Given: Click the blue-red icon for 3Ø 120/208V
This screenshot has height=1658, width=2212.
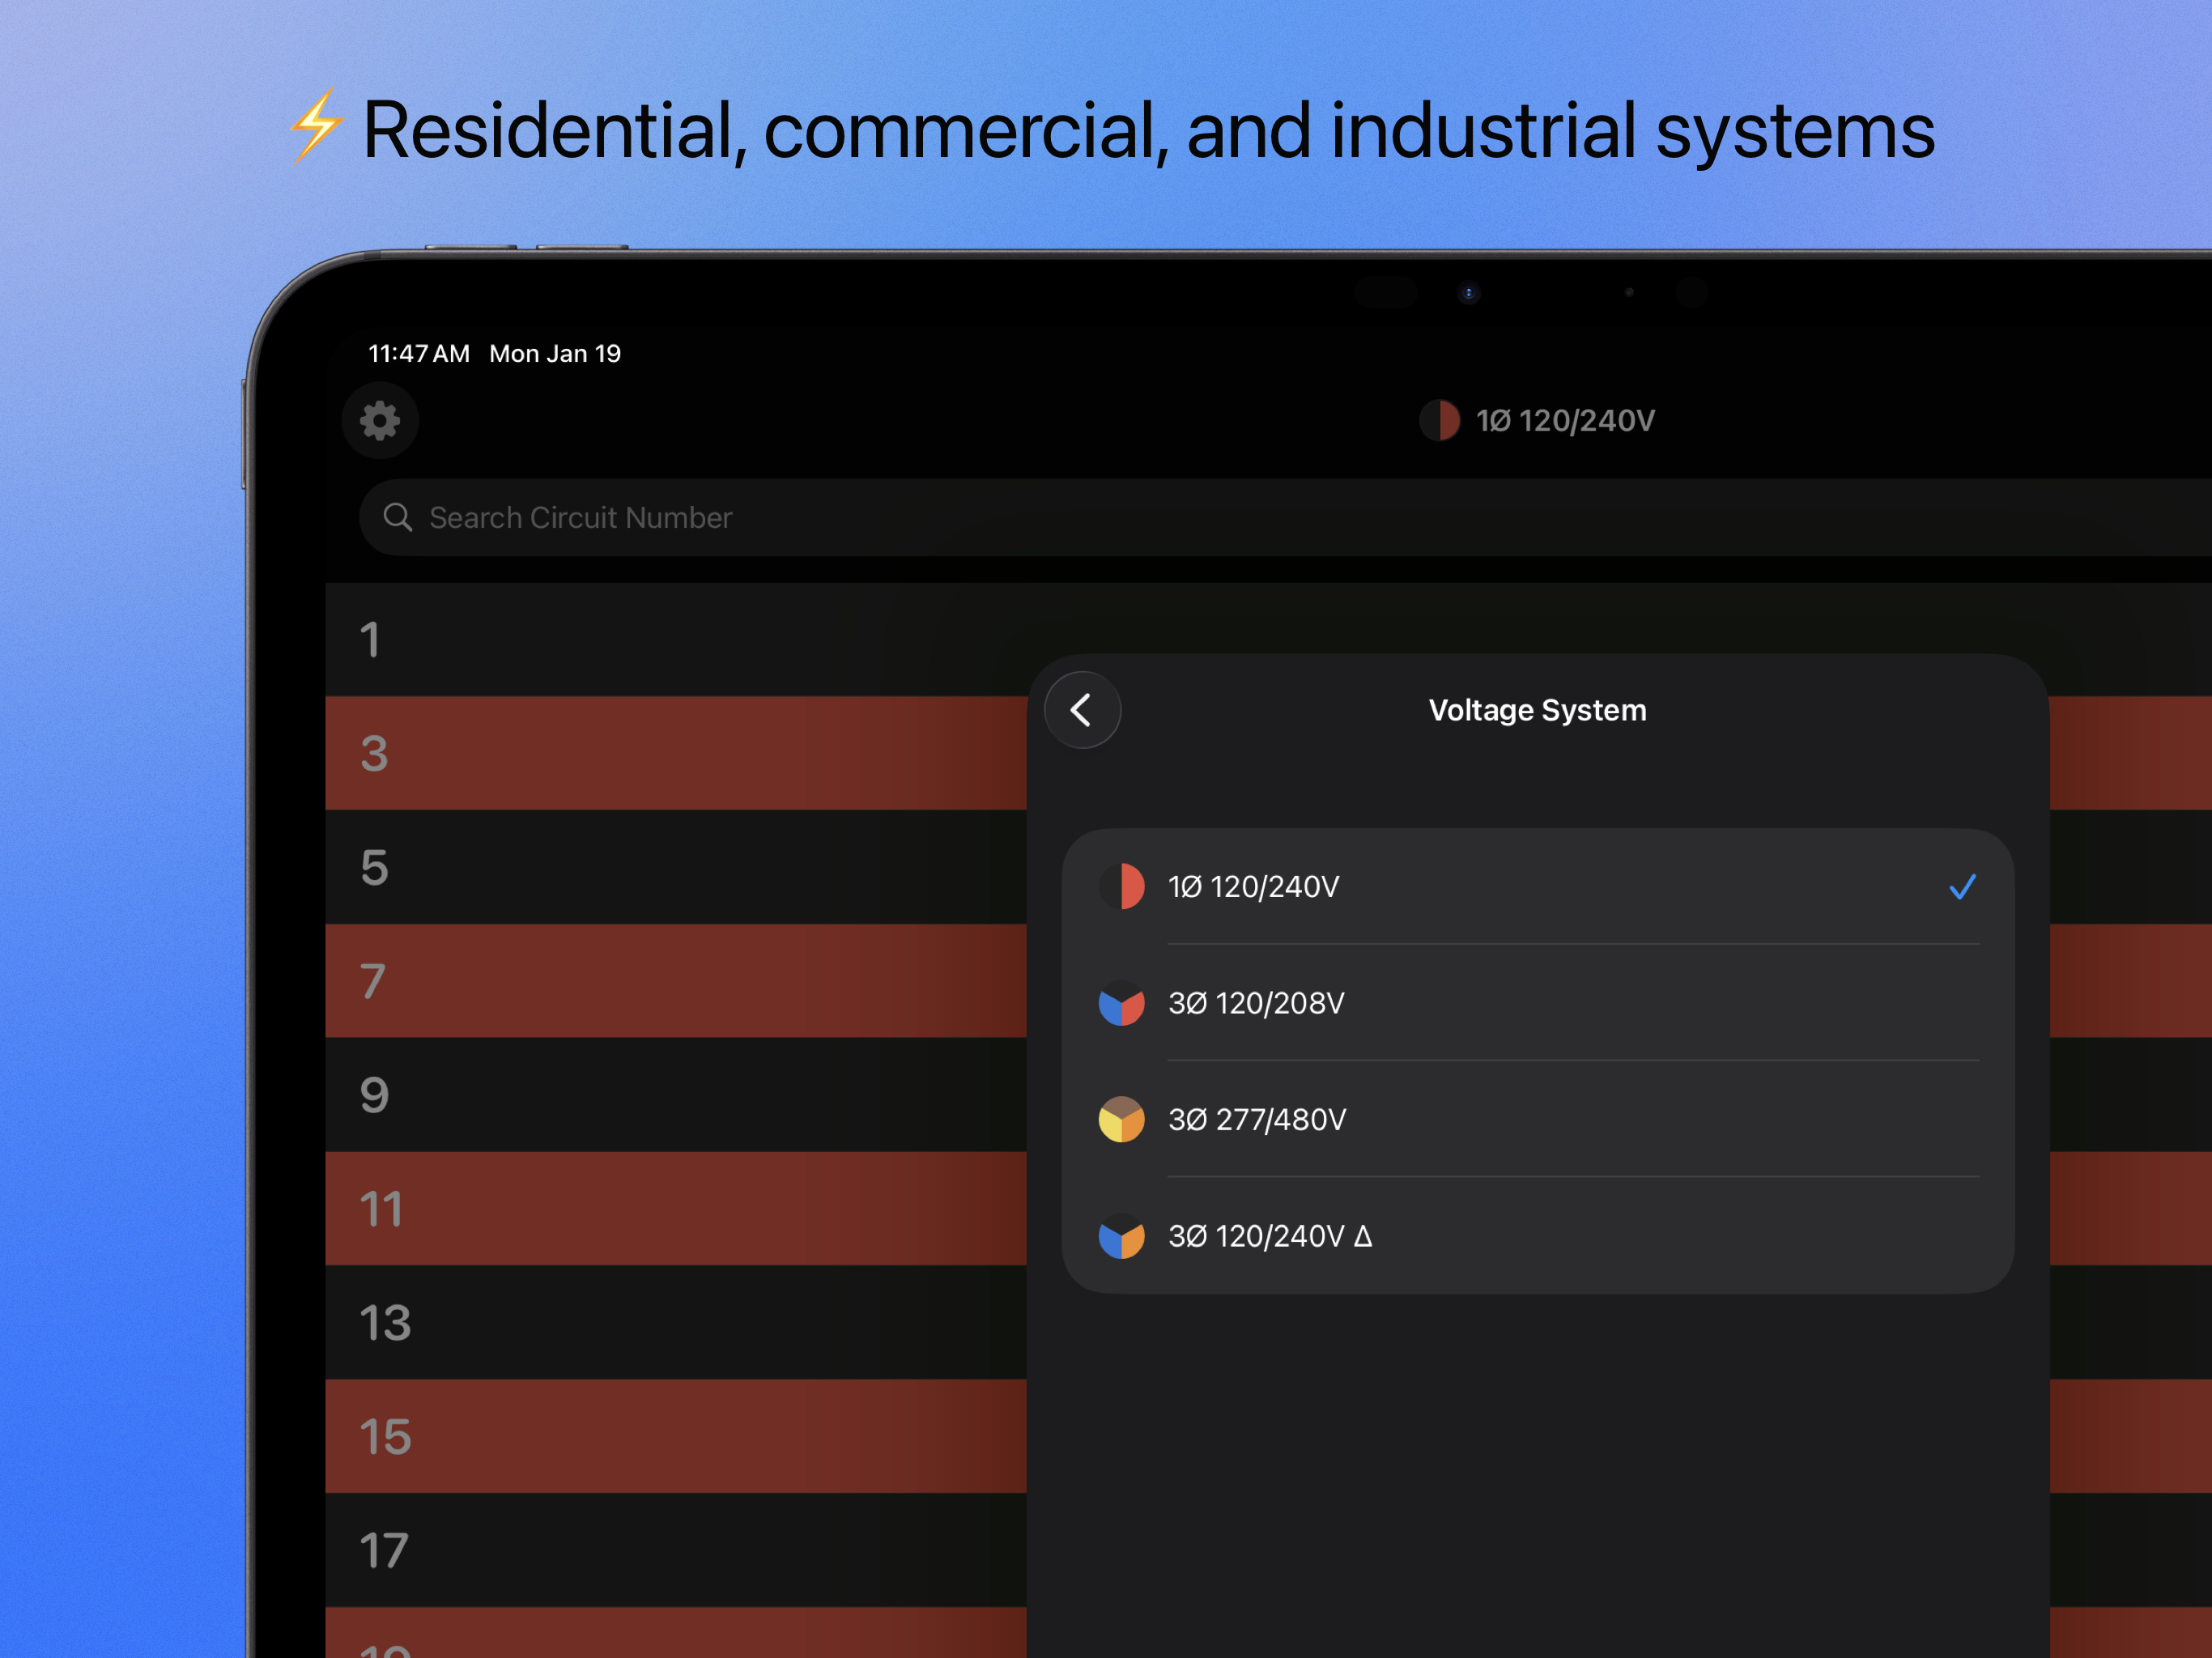Looking at the screenshot, I should tap(1122, 1002).
